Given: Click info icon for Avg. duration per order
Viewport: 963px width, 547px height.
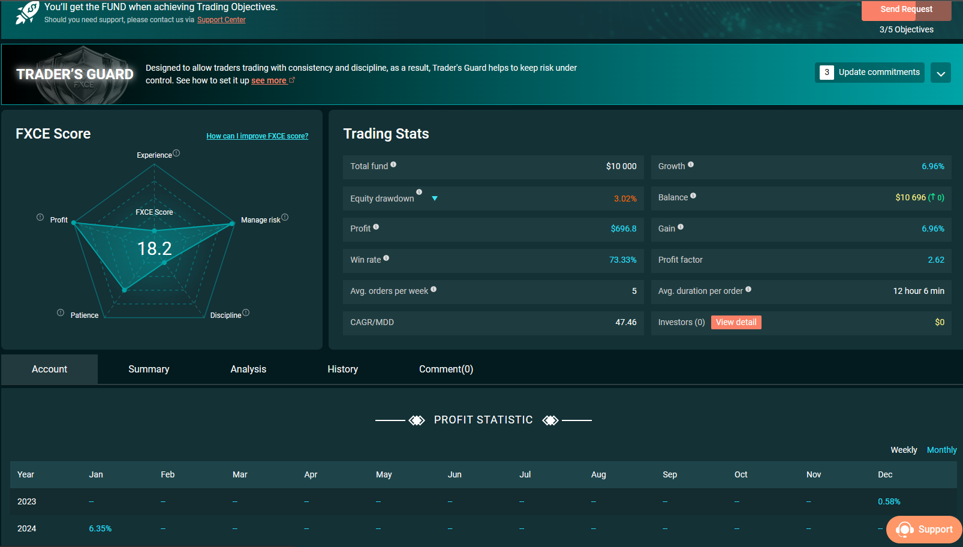Looking at the screenshot, I should (x=748, y=289).
